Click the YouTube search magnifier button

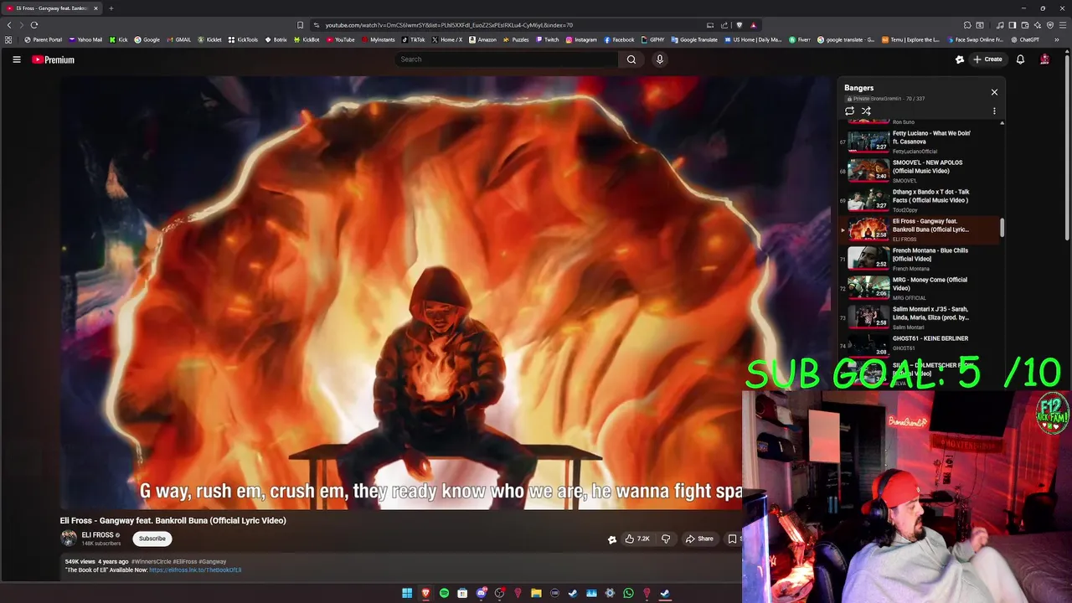[631, 59]
